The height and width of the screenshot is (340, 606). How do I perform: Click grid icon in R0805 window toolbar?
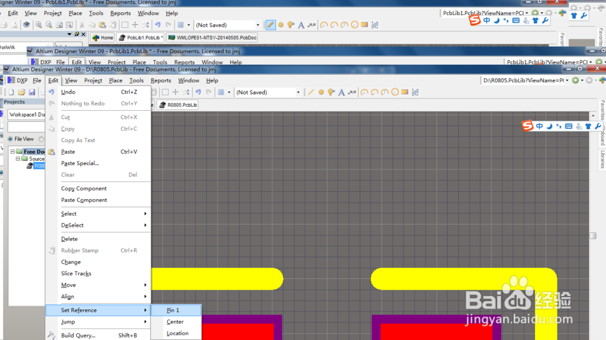[x=221, y=92]
